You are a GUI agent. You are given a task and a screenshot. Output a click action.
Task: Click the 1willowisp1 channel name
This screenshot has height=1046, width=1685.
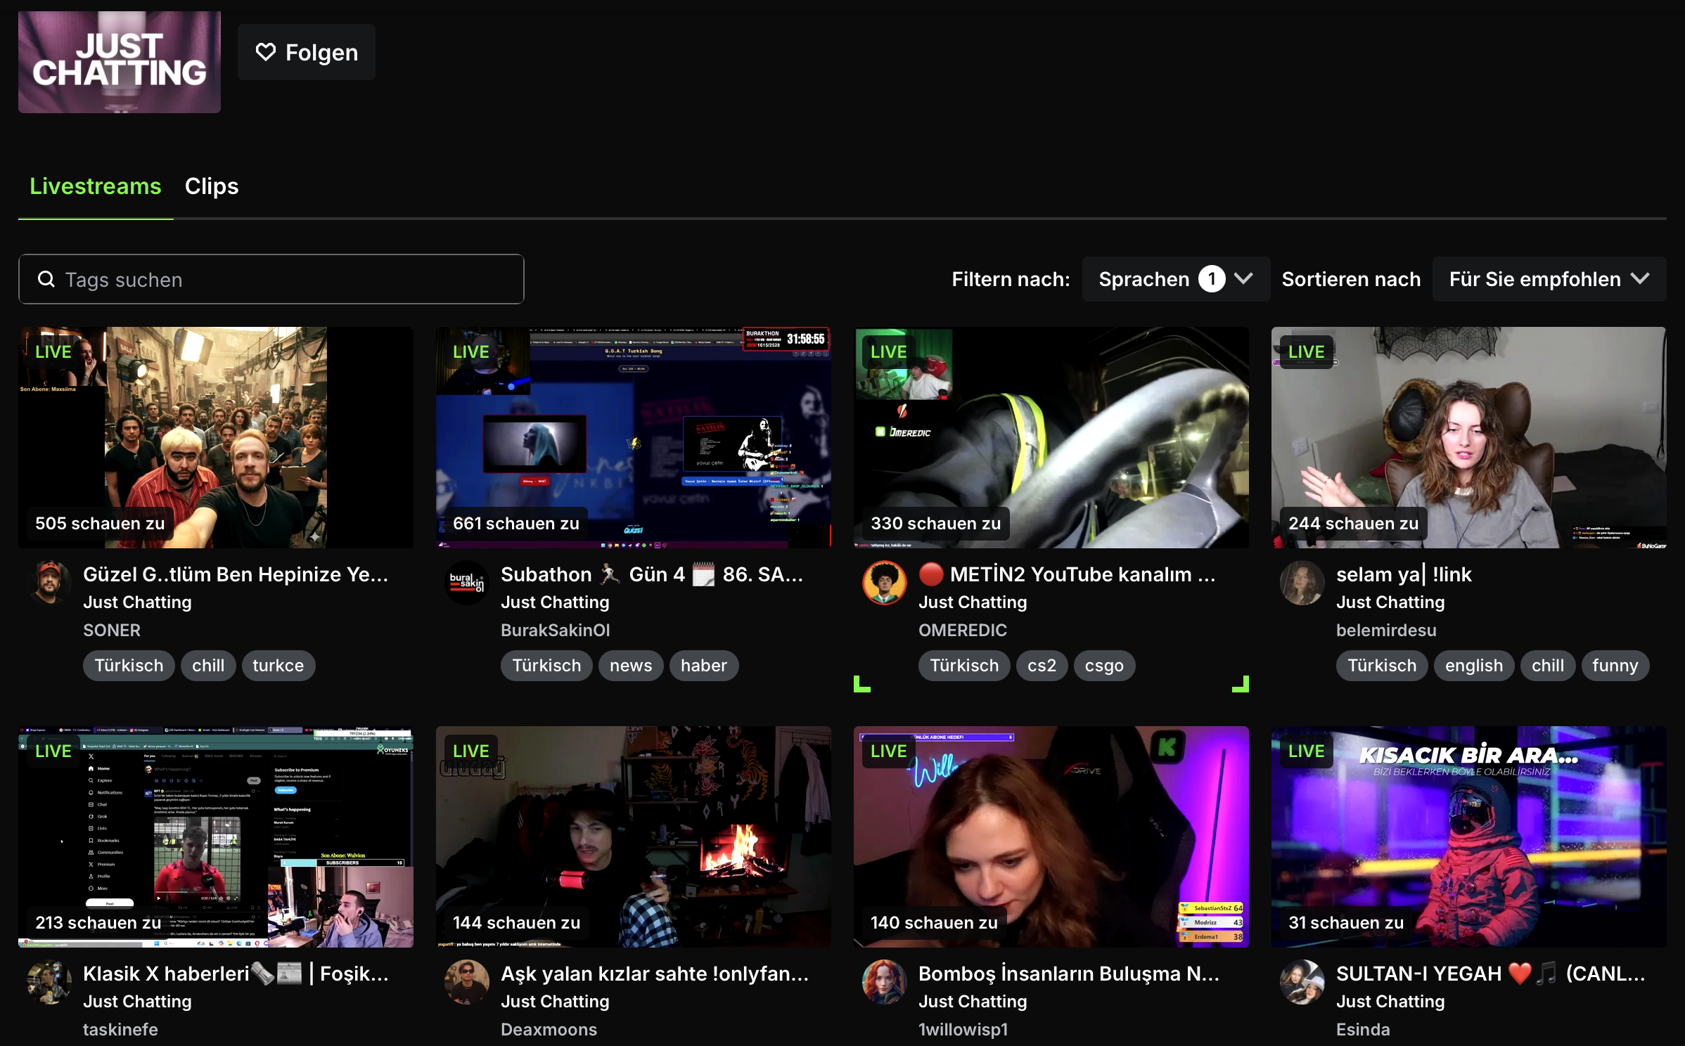tap(963, 1030)
